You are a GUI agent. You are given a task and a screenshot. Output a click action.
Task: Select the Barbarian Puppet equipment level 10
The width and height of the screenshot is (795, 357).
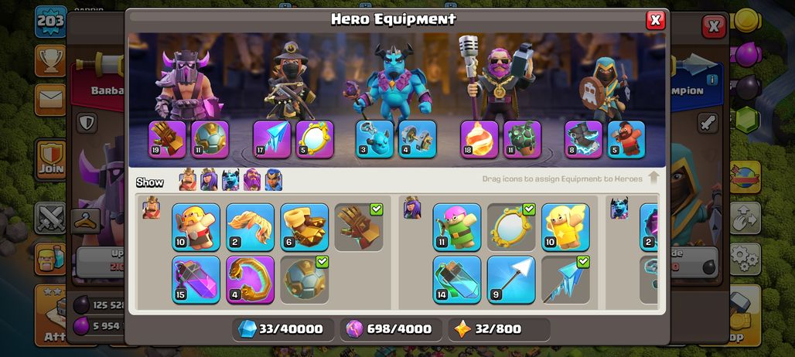[196, 227]
